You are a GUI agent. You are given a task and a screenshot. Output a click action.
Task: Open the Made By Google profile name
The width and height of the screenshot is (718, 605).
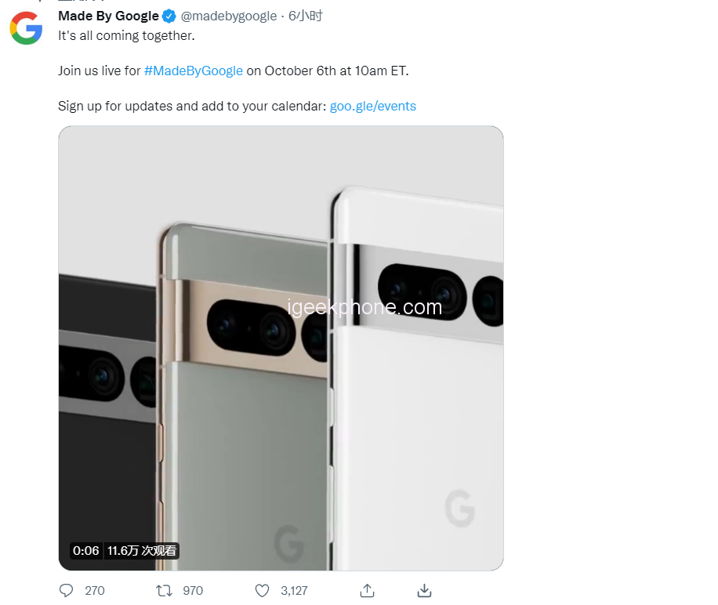pos(108,16)
